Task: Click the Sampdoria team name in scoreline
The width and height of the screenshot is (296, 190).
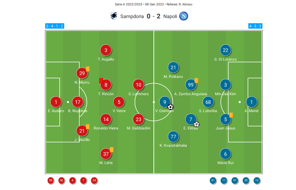Action: point(132,16)
